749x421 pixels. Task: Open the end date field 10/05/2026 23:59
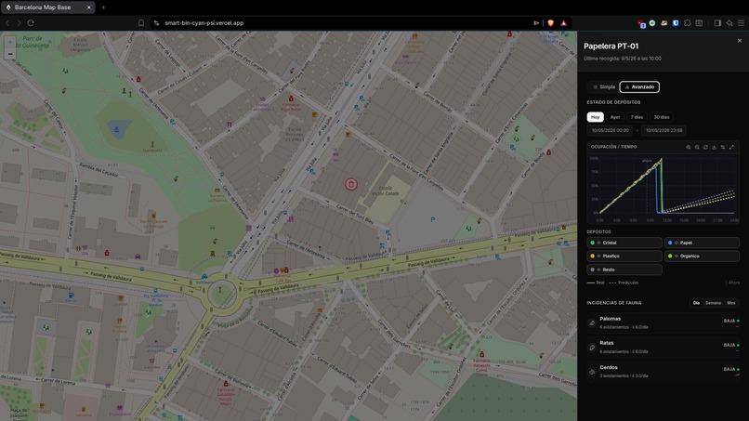click(x=664, y=130)
